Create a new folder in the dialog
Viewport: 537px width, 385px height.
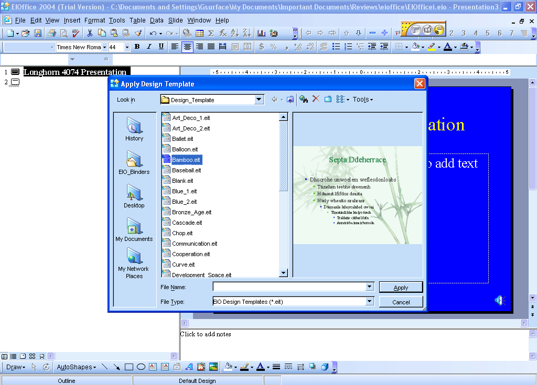tap(328, 99)
